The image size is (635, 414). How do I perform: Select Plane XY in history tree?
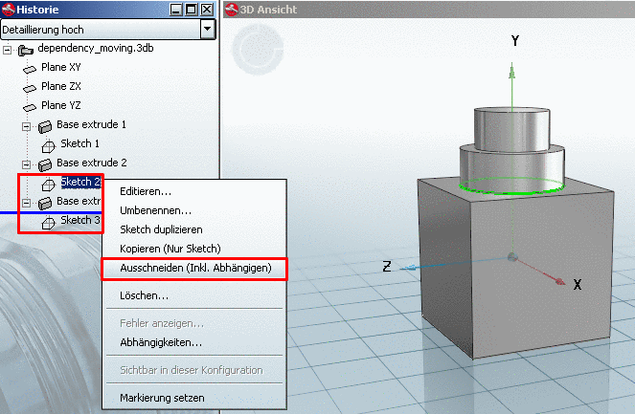coord(61,67)
